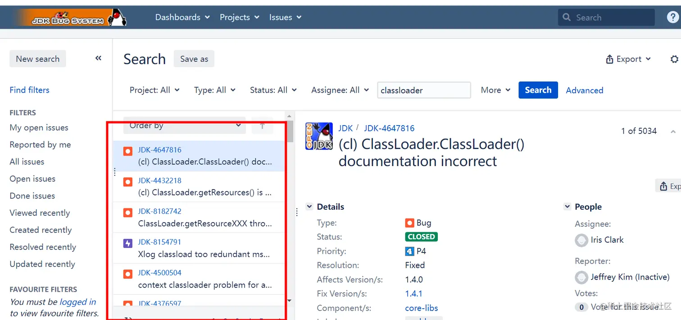Open the settings gear icon near Export
The image size is (681, 320).
point(674,59)
